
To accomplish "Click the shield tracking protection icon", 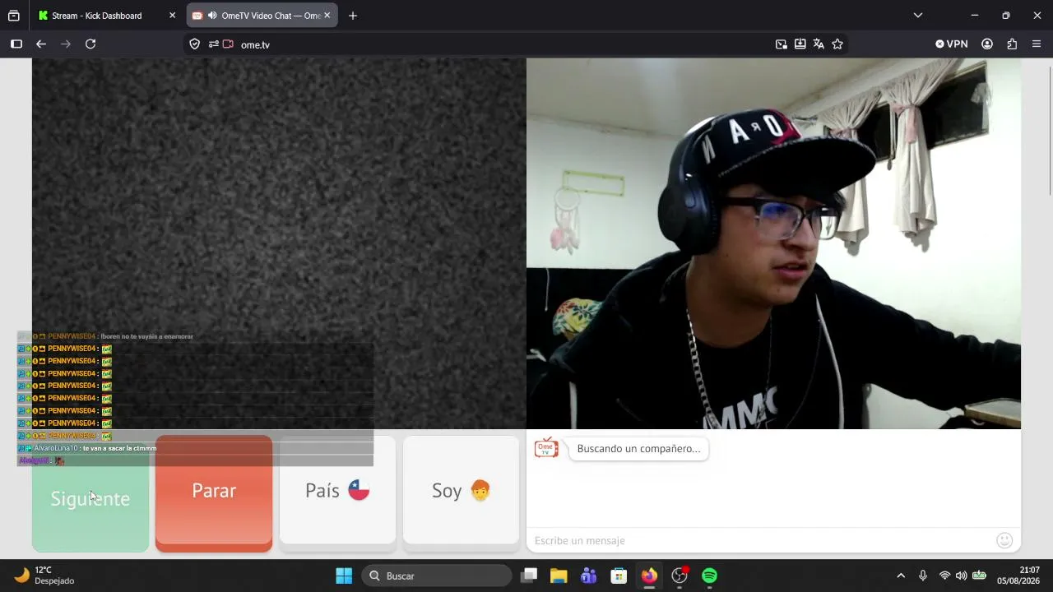I will [195, 44].
